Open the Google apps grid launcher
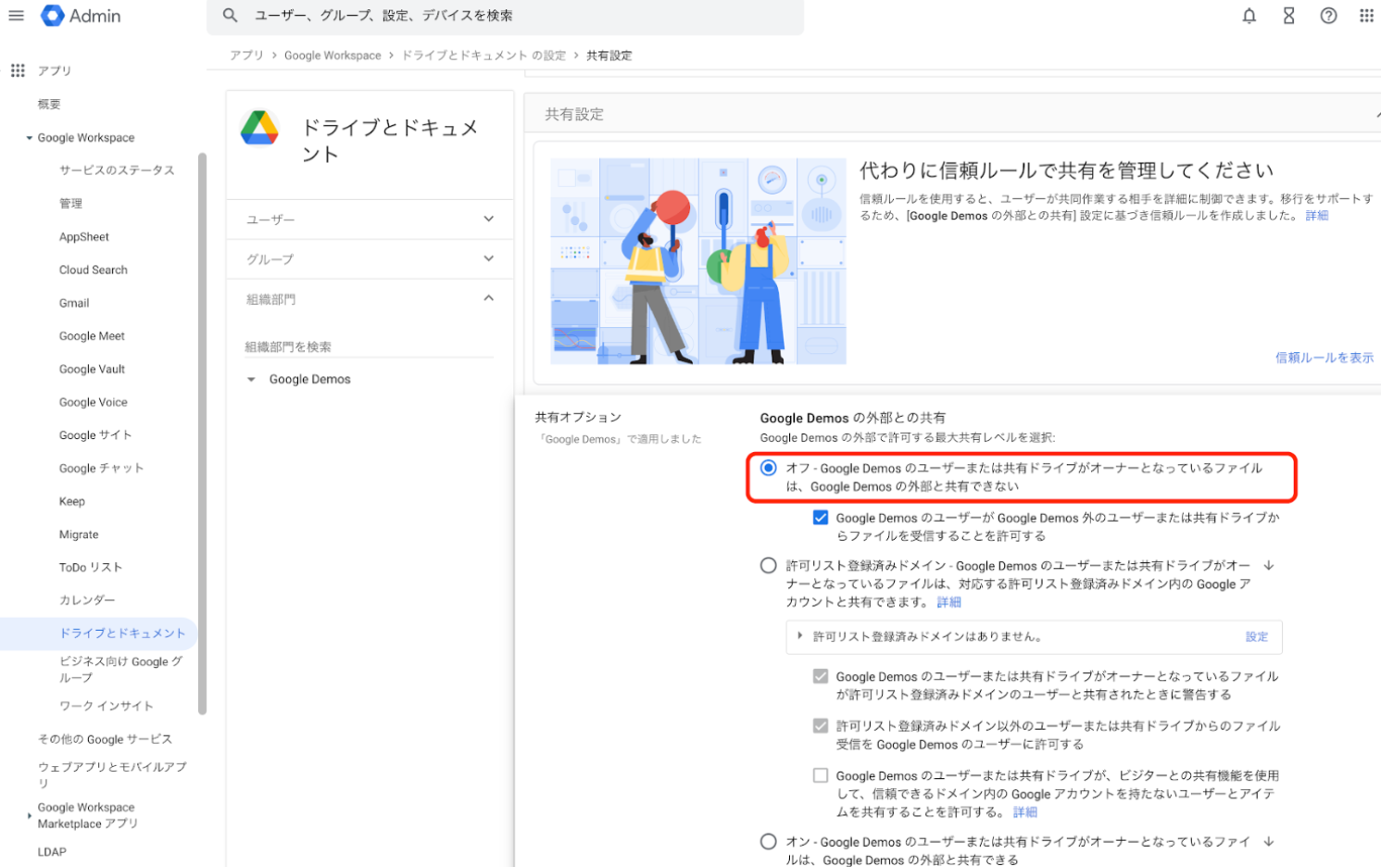The image size is (1381, 867). click(x=1366, y=16)
